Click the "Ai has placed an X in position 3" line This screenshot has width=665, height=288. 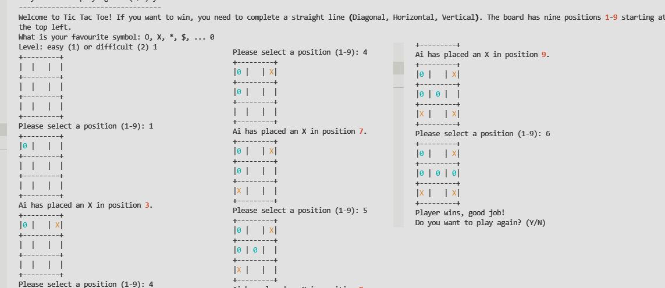[86, 205]
